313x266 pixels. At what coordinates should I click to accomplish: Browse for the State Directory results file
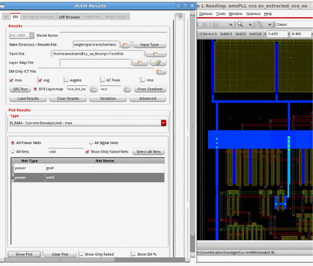coord(125,45)
